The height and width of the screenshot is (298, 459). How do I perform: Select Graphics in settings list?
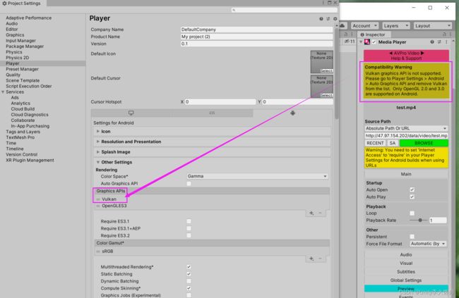15,35
